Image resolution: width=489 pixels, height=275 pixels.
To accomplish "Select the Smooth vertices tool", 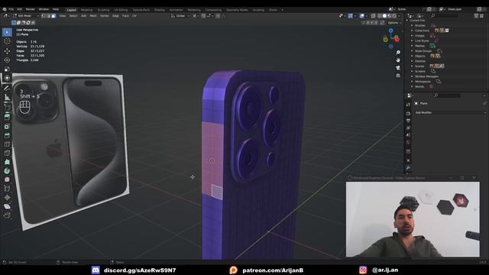I will [7, 180].
